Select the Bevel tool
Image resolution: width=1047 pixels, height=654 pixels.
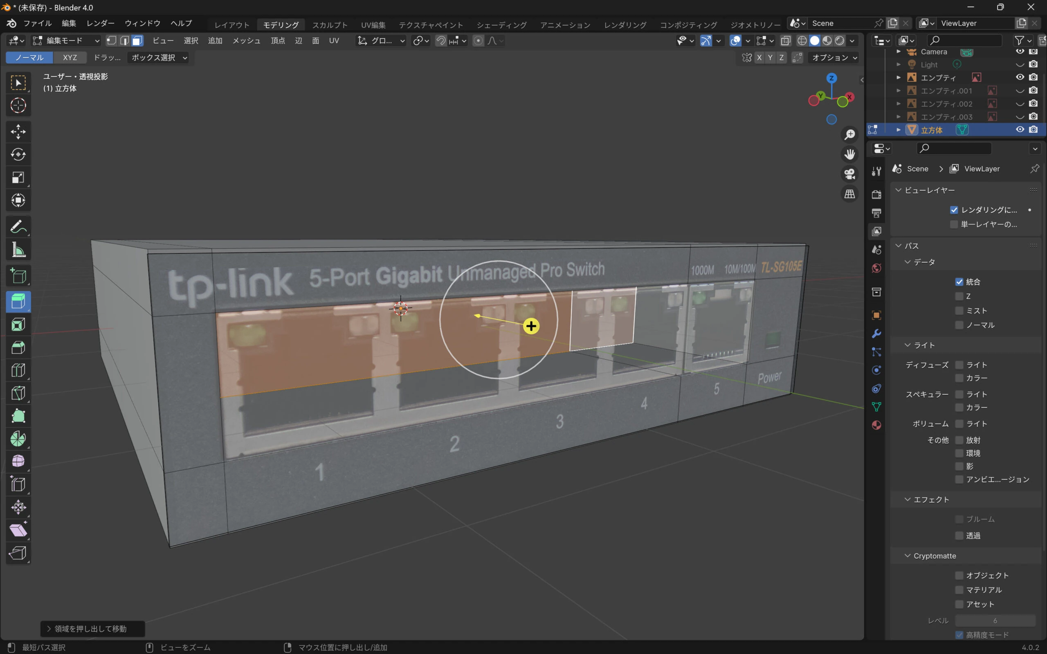pyautogui.click(x=18, y=347)
